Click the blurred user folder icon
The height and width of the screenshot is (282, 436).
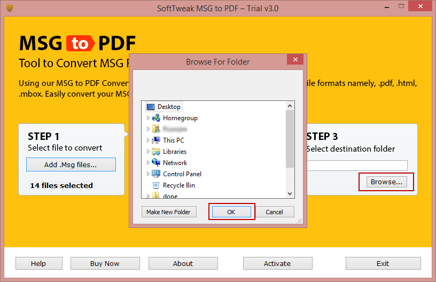(156, 129)
